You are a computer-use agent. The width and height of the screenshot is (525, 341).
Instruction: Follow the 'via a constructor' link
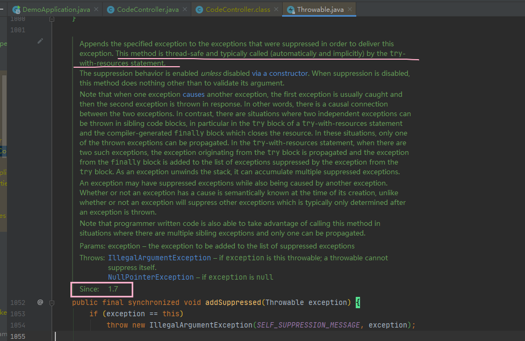(279, 73)
